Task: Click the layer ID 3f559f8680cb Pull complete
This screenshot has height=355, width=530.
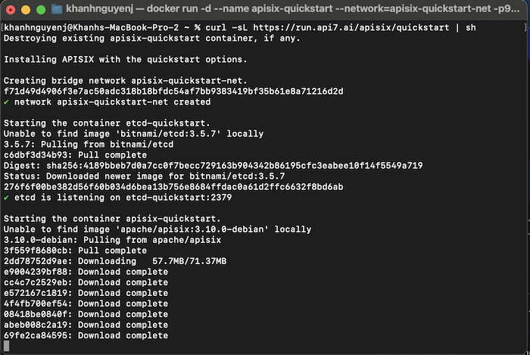Action: (x=76, y=251)
